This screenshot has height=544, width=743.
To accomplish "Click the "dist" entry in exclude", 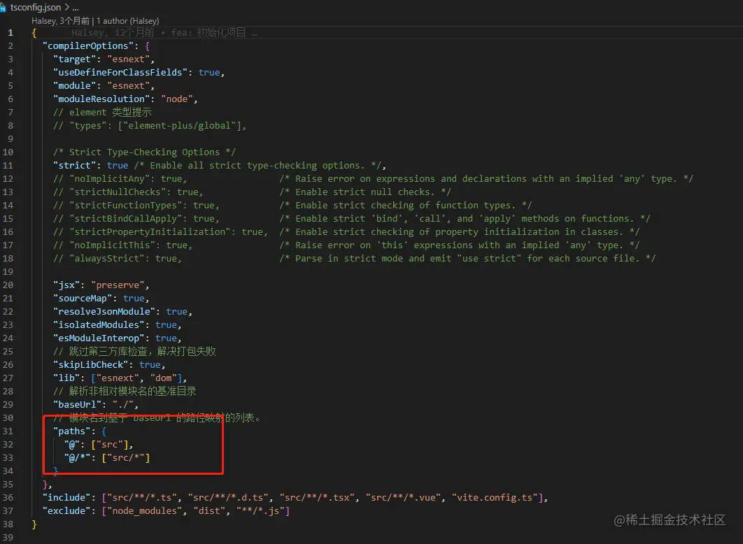I will pyautogui.click(x=209, y=510).
